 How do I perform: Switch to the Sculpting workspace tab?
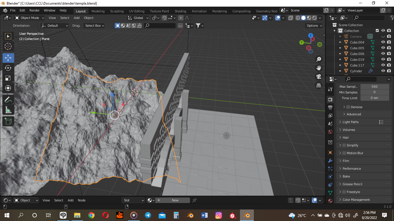117,11
